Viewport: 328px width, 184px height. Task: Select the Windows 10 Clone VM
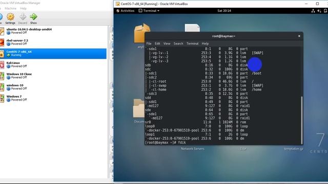pos(53,76)
